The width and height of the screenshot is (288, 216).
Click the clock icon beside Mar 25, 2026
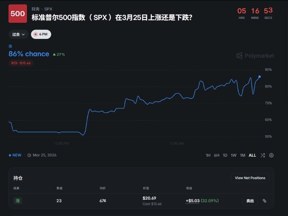pyautogui.click(x=29, y=155)
